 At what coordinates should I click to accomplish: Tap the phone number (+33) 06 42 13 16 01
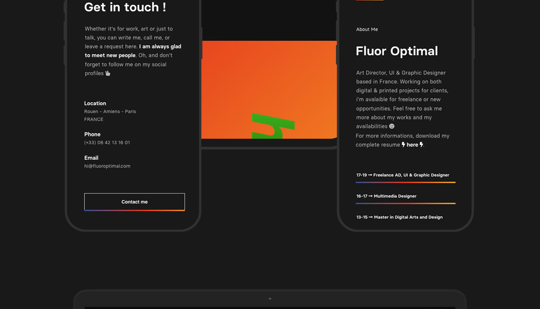[x=107, y=143]
